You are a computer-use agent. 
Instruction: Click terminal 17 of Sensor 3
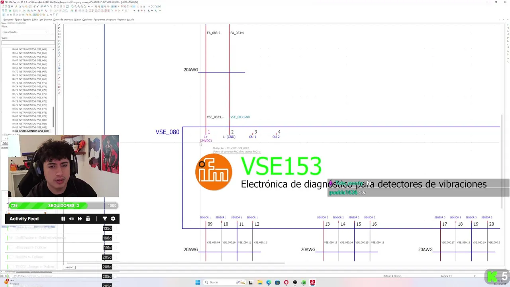point(444,224)
